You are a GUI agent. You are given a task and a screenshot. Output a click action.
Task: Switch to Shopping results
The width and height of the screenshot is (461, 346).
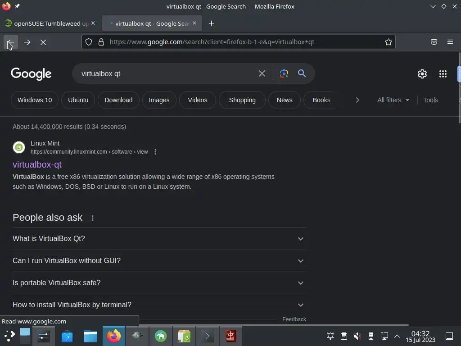(242, 100)
